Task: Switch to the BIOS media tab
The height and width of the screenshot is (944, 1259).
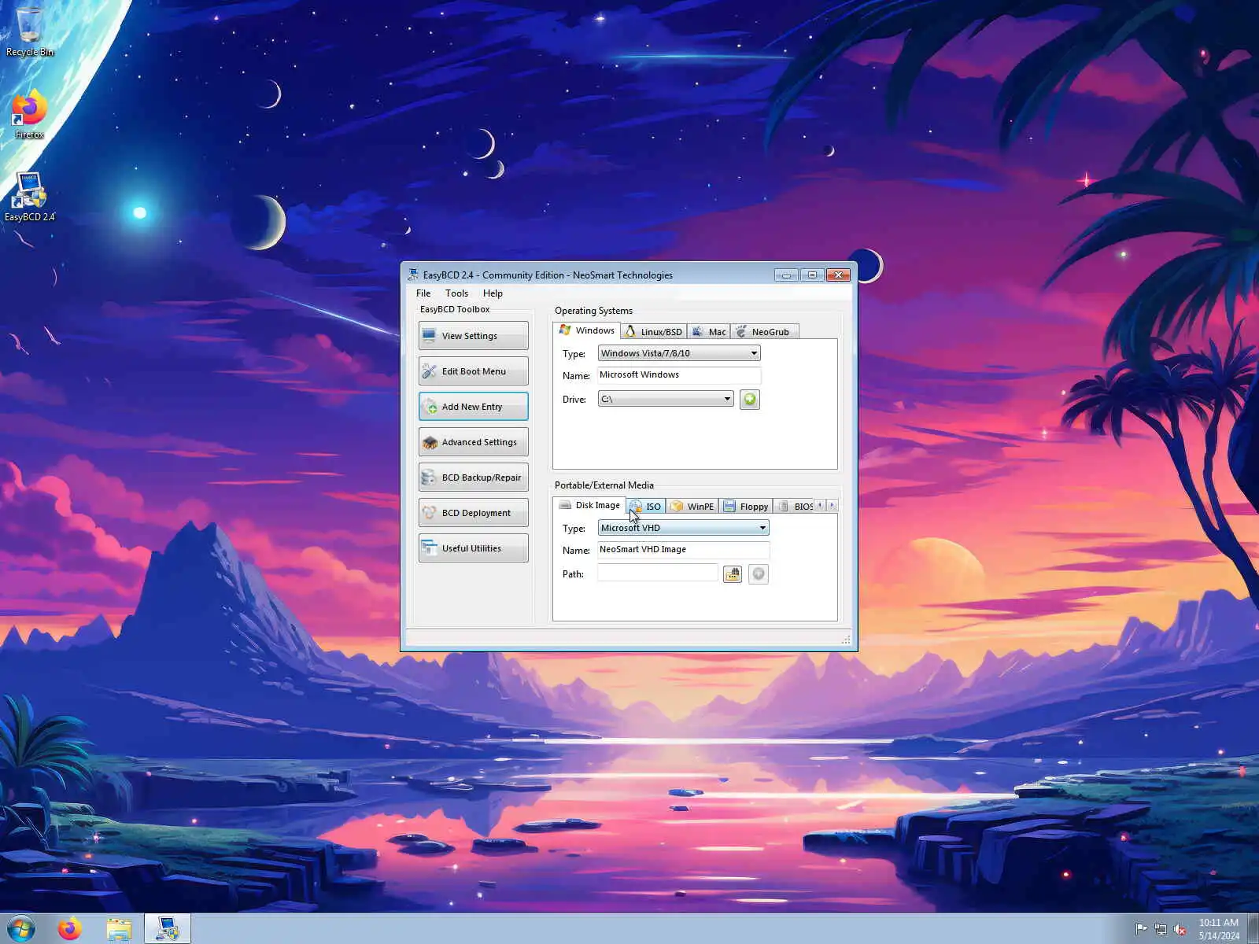Action: click(x=795, y=507)
